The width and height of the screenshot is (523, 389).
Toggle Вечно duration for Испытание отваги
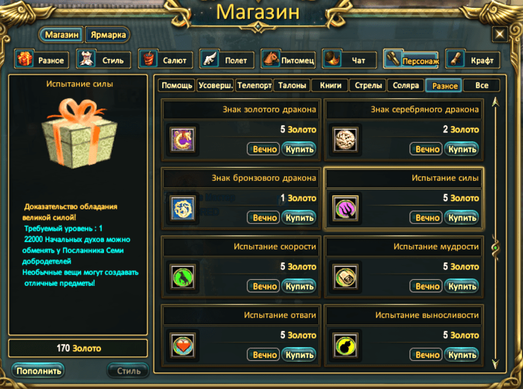tap(263, 355)
